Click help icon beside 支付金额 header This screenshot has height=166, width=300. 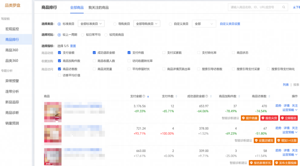click(x=144, y=96)
